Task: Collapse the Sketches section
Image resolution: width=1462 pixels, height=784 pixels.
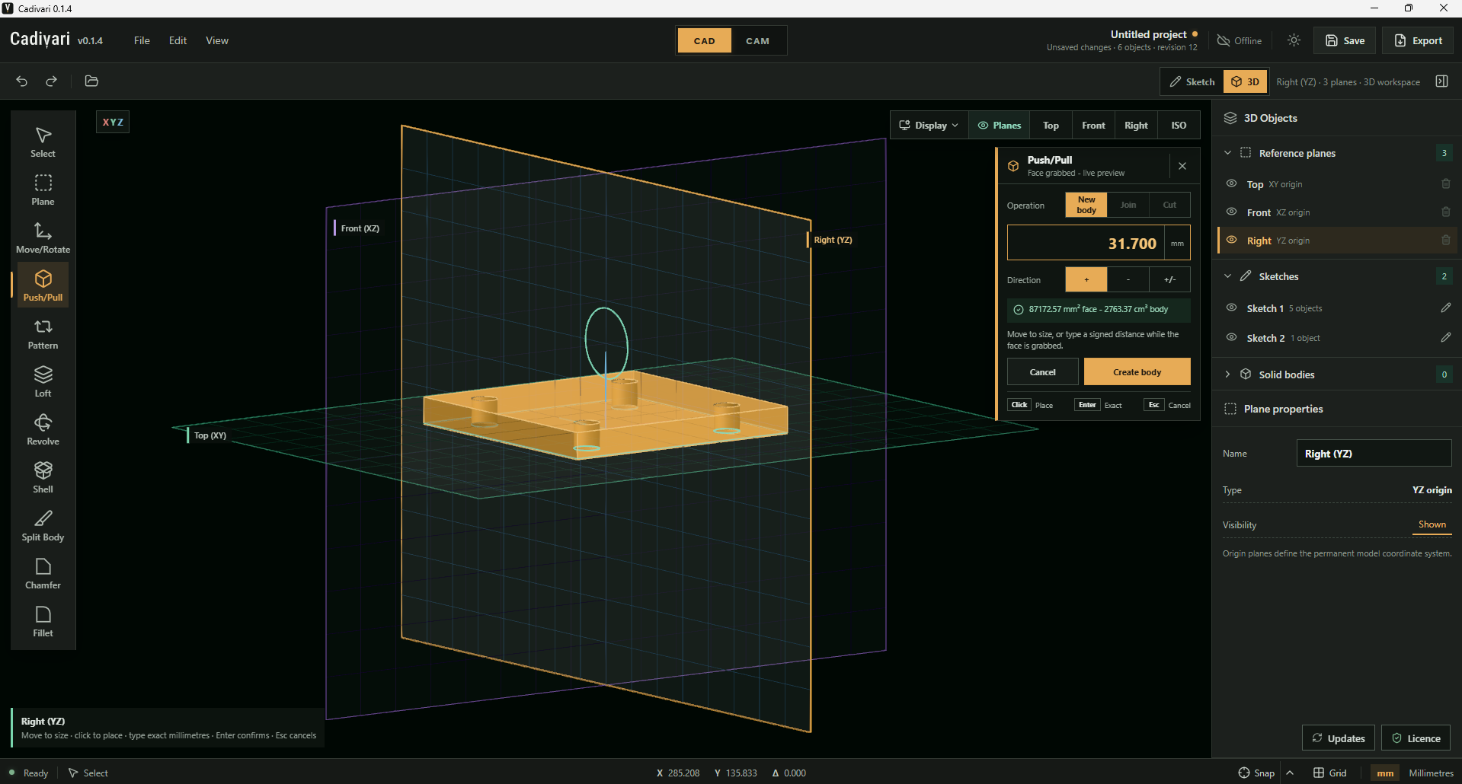Action: coord(1227,276)
